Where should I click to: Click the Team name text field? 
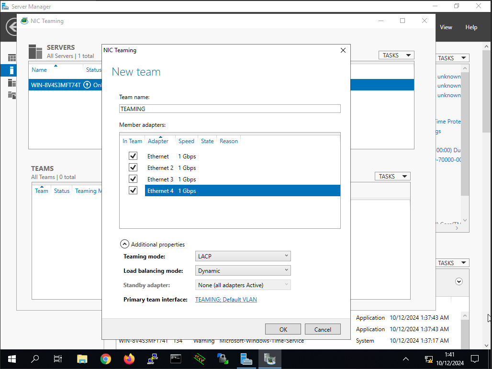tap(230, 109)
